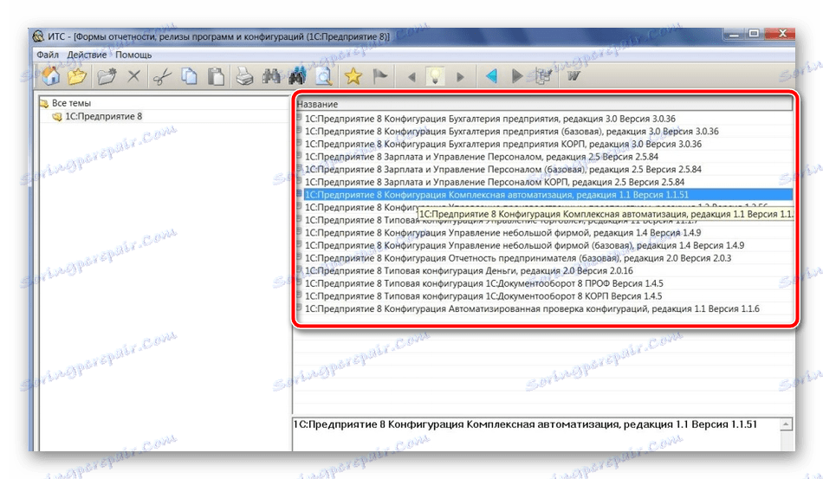Click the gray flag bookmark icon

coord(380,76)
